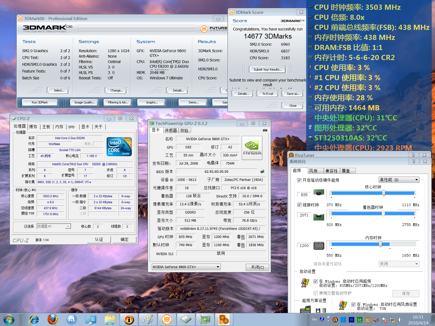Click the GPU-Z BIOS save chip icon
435x326 pixels.
262,171
